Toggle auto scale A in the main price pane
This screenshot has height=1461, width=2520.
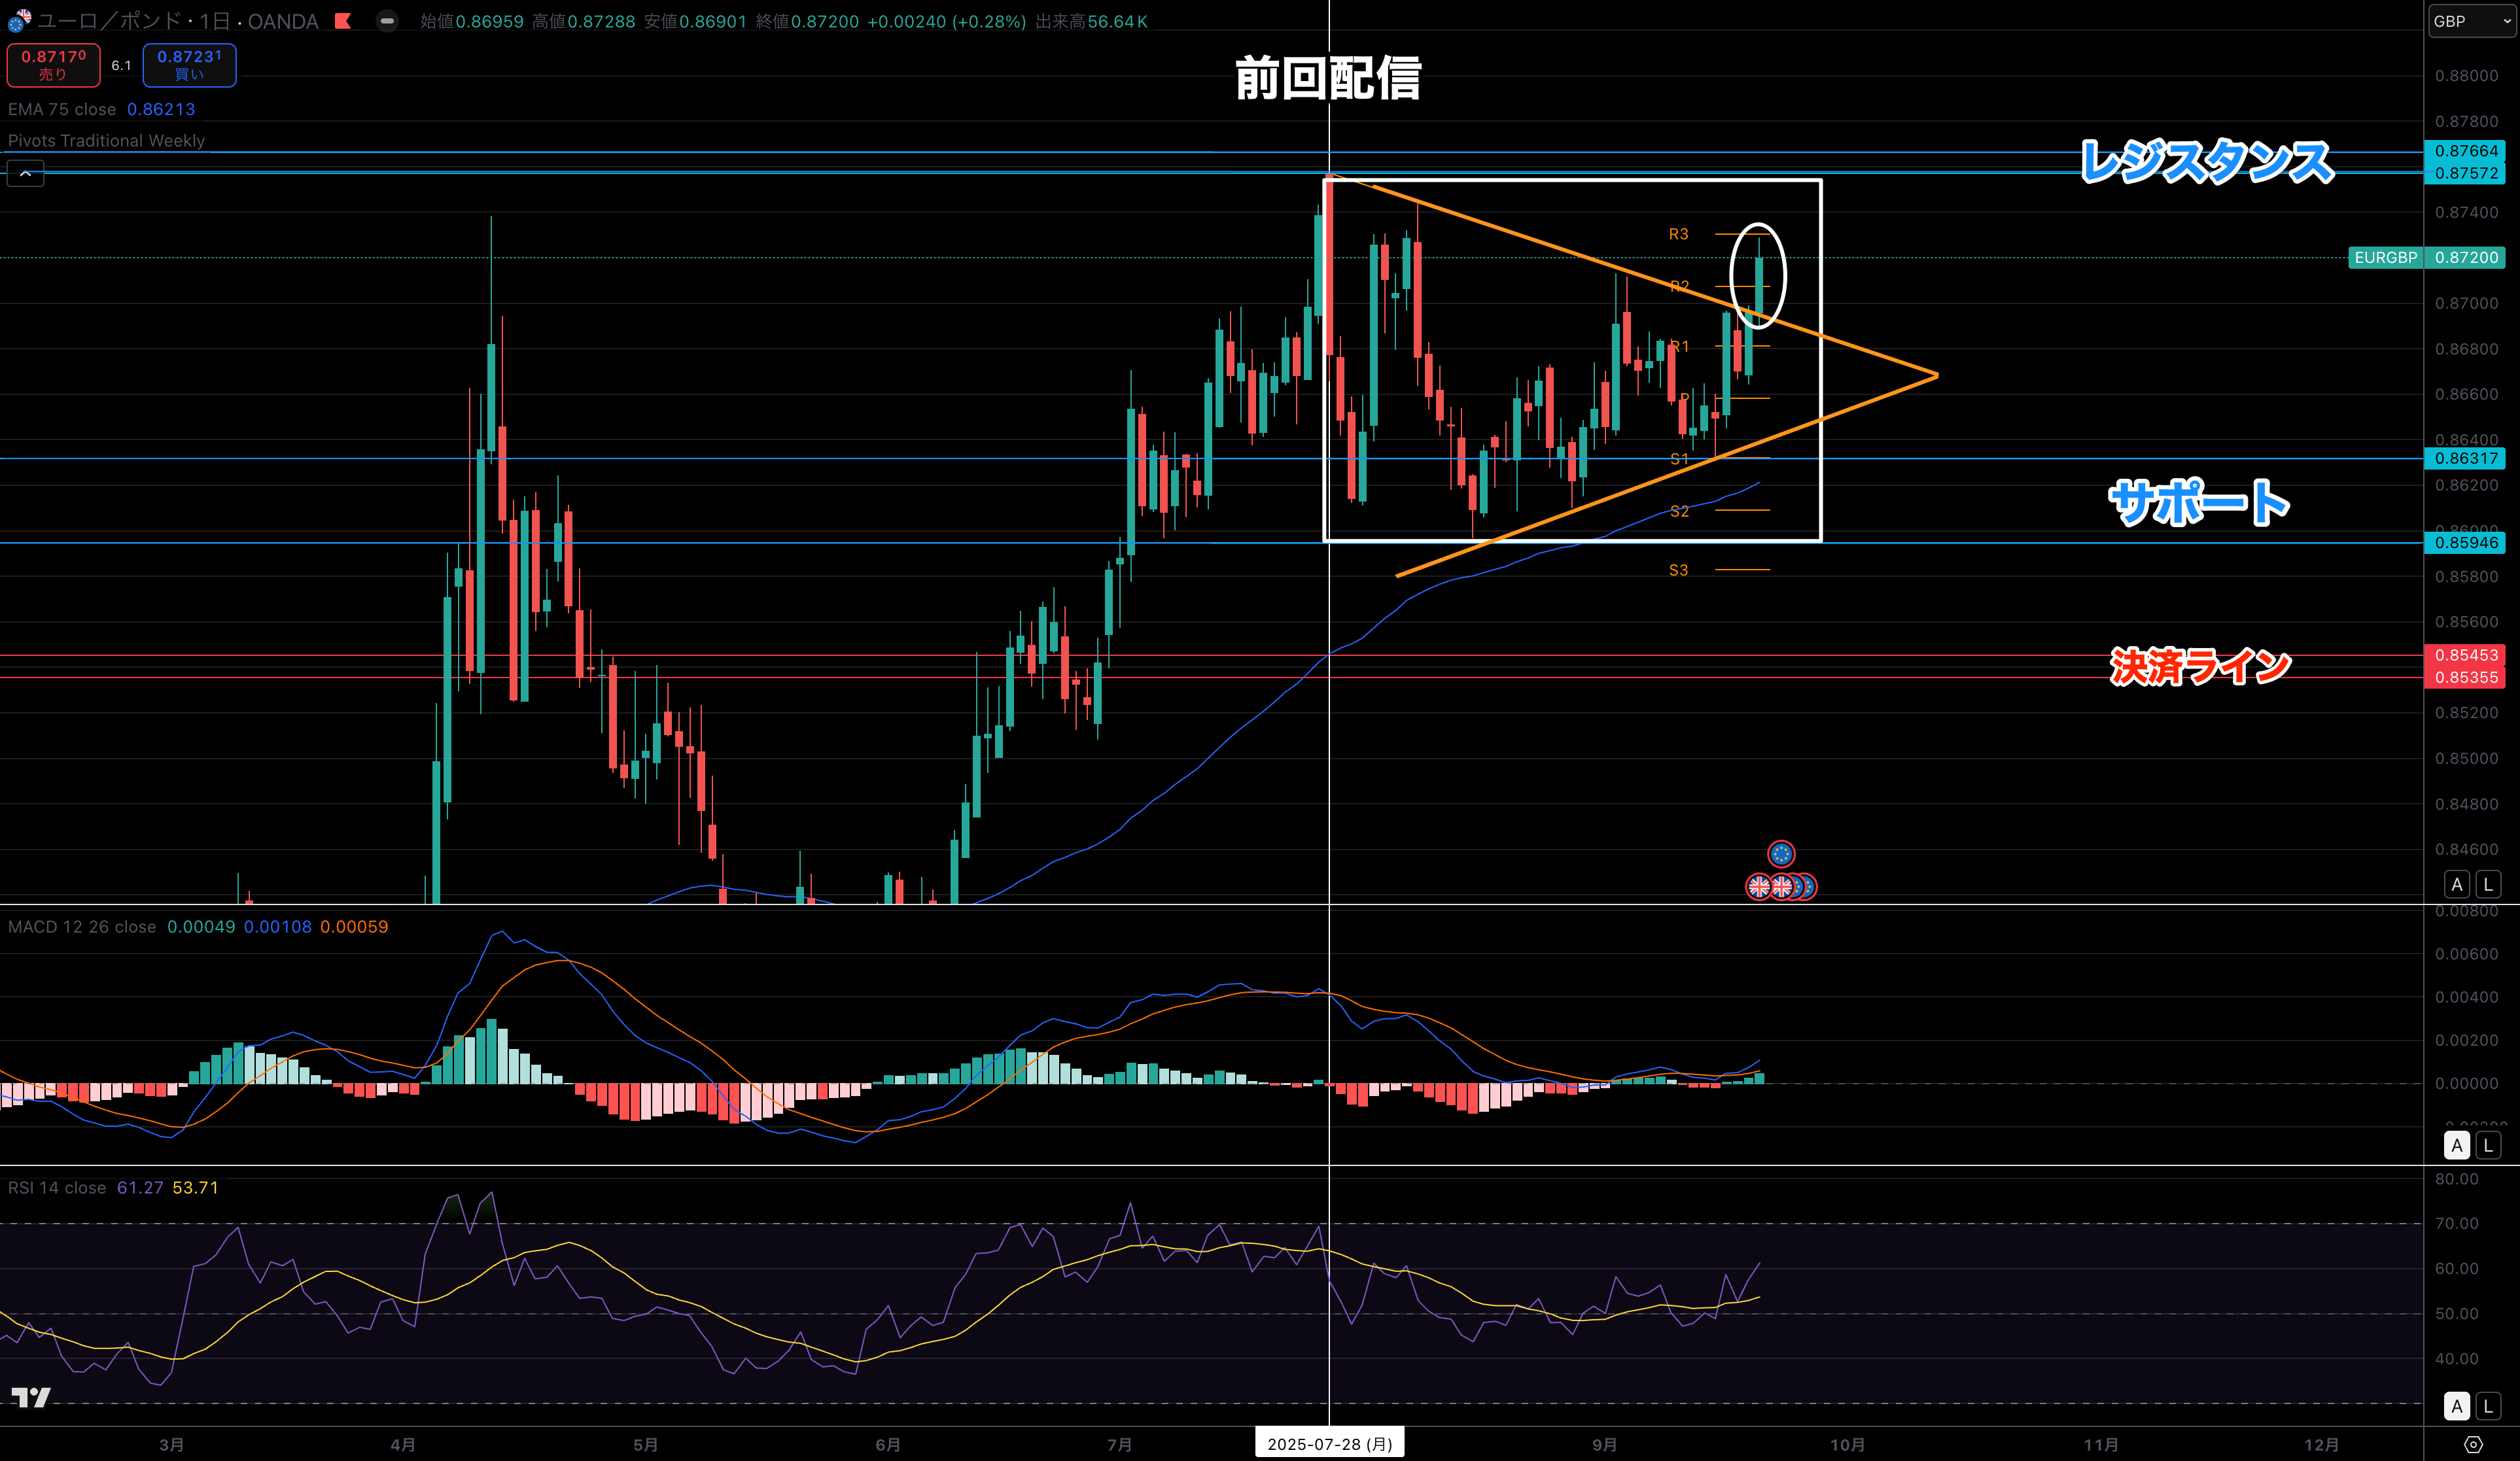2457,884
